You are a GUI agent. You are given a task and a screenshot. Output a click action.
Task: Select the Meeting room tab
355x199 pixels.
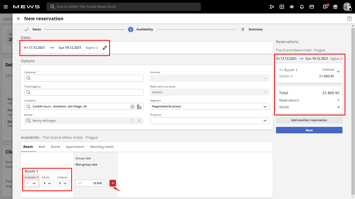[101, 147]
